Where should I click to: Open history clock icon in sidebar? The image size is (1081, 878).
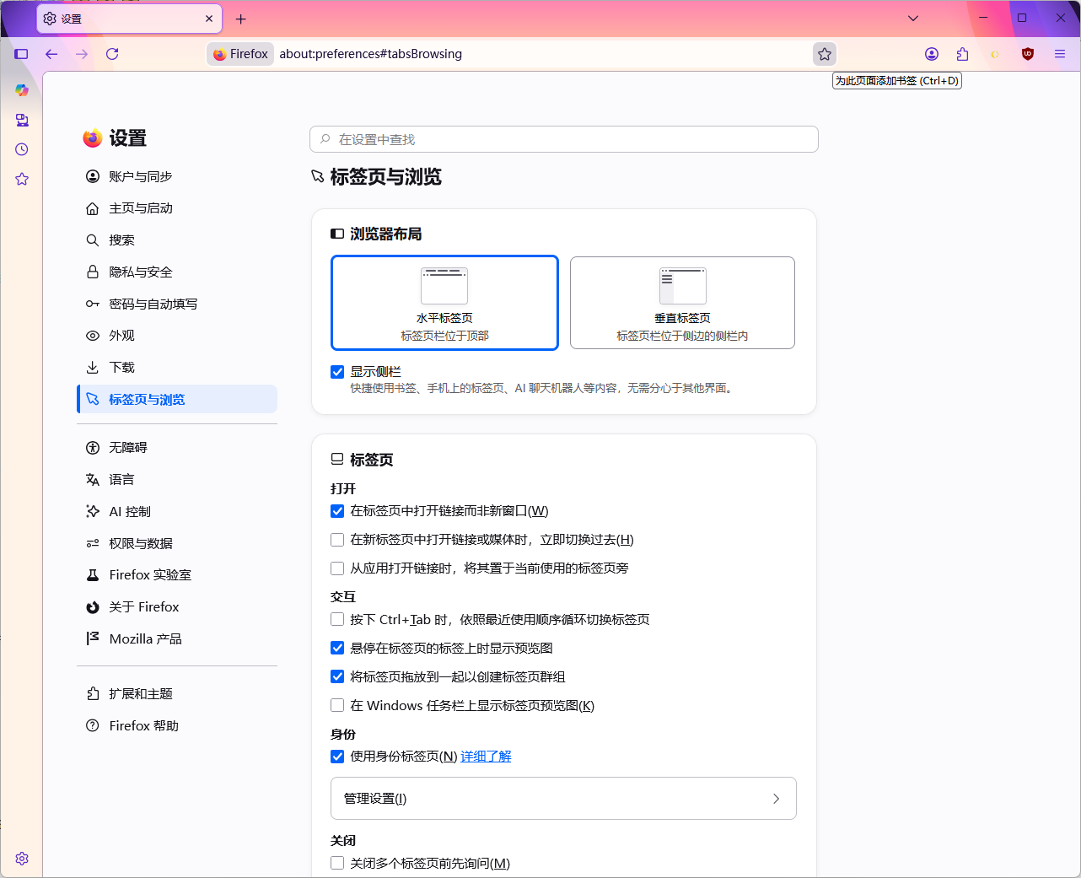pyautogui.click(x=22, y=149)
